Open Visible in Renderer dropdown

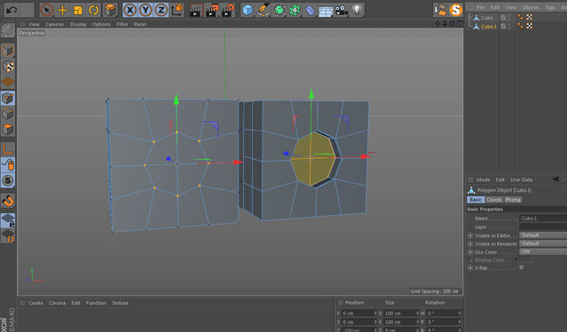(x=543, y=244)
